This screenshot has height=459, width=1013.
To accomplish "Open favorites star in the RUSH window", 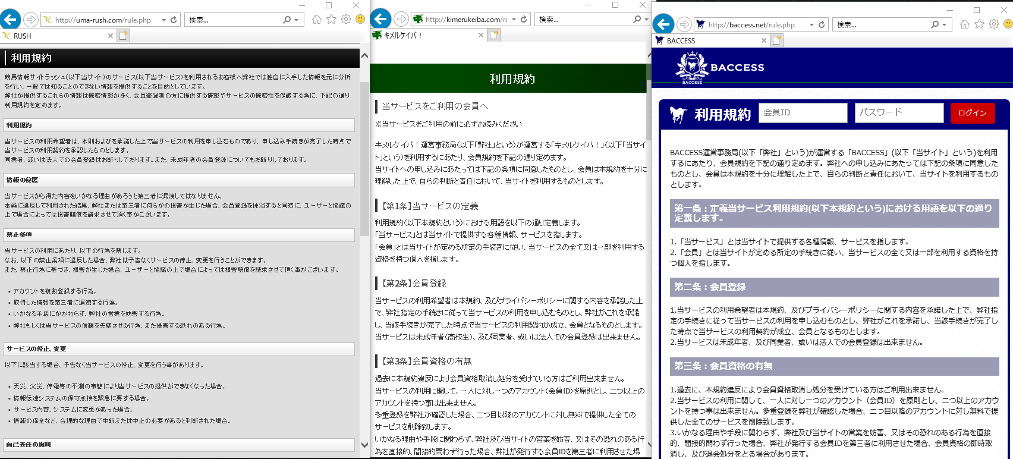I will click(x=331, y=19).
